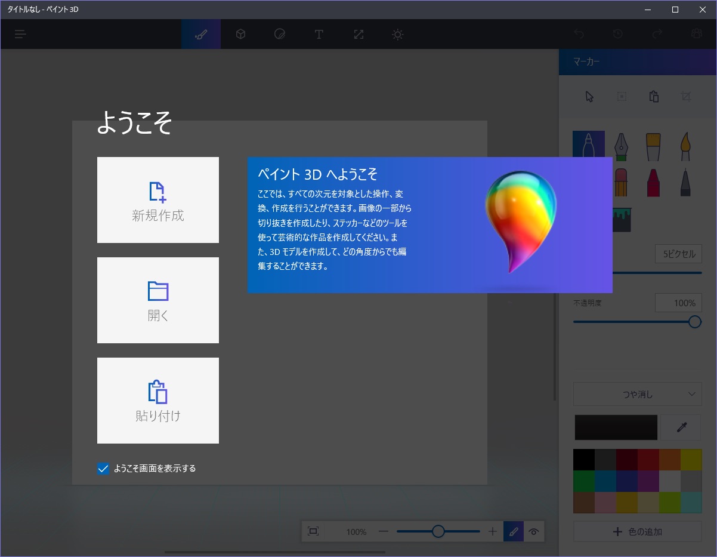Pick the brown palette swatch

pos(584,503)
